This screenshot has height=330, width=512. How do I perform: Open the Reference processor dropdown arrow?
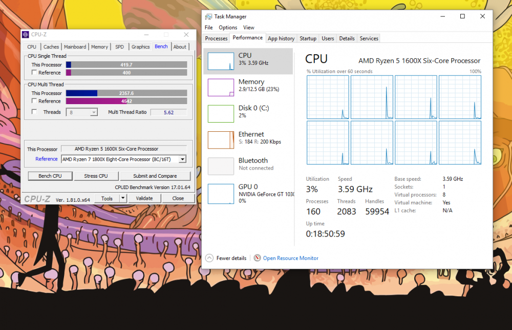point(183,159)
